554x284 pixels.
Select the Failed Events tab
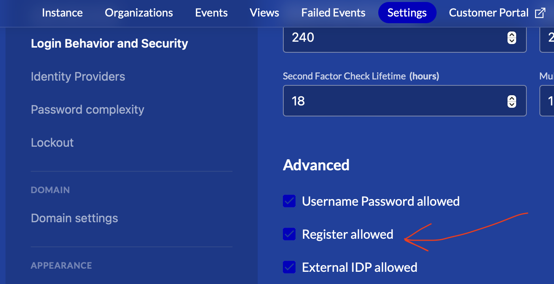pyautogui.click(x=333, y=13)
